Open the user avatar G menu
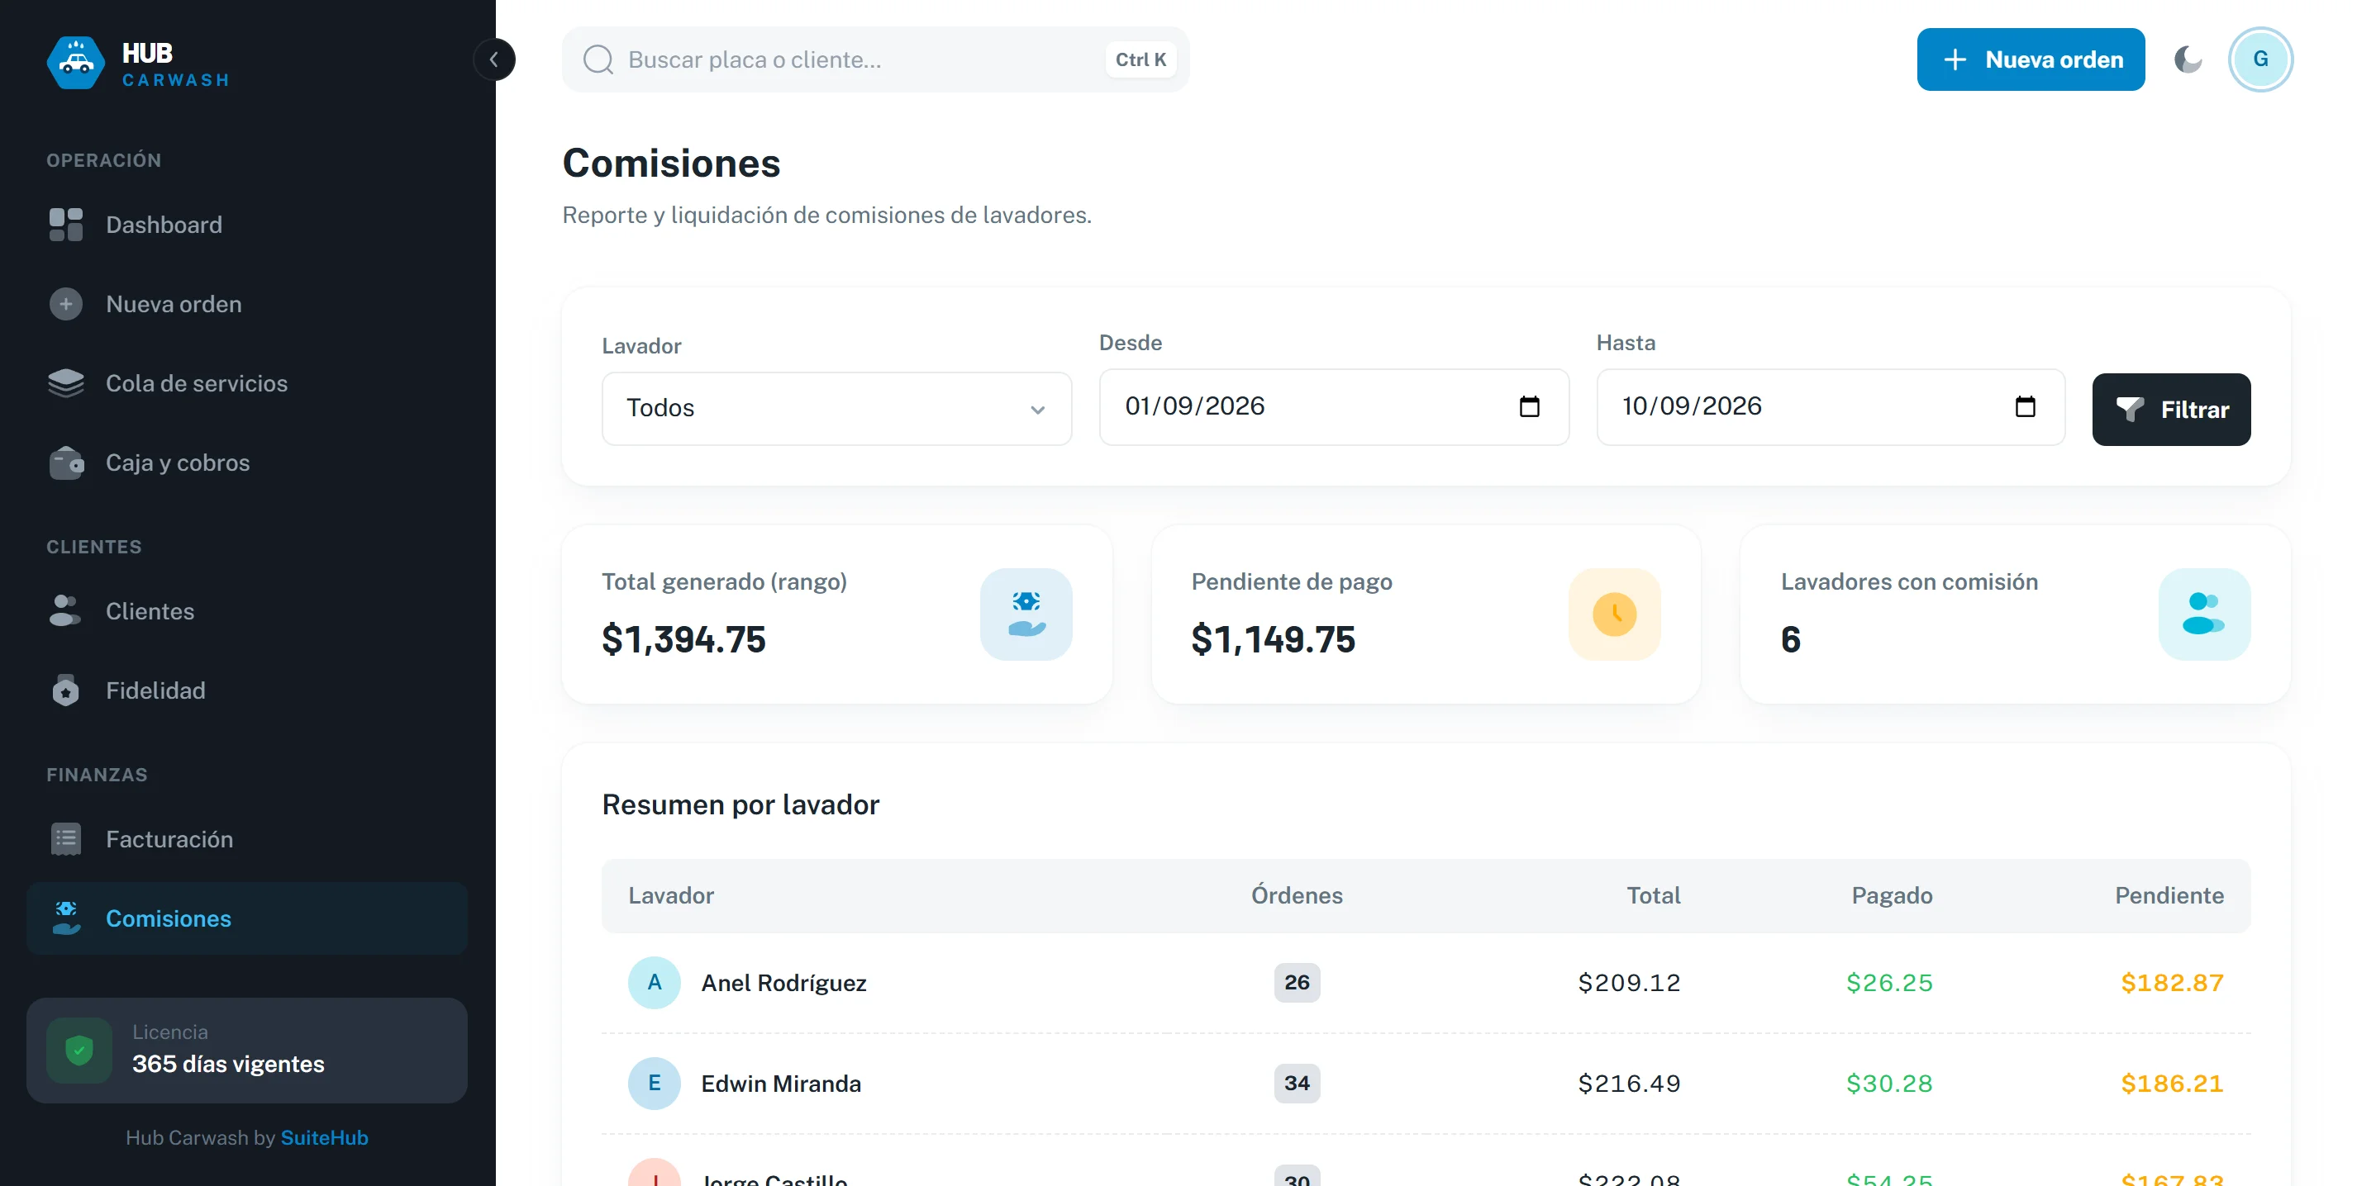Image resolution: width=2357 pixels, height=1186 pixels. coord(2260,59)
